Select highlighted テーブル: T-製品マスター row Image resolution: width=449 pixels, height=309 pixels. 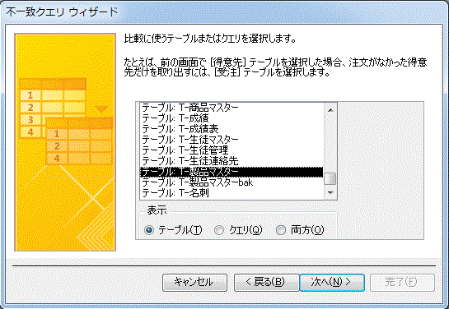232,172
